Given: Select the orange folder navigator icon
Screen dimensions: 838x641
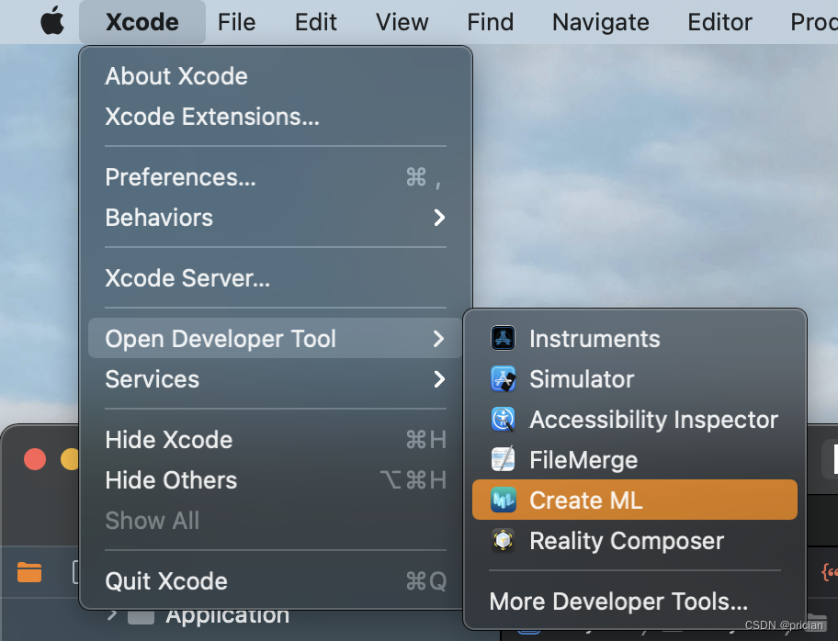Looking at the screenshot, I should [29, 572].
